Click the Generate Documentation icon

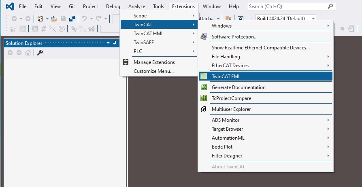(x=204, y=87)
